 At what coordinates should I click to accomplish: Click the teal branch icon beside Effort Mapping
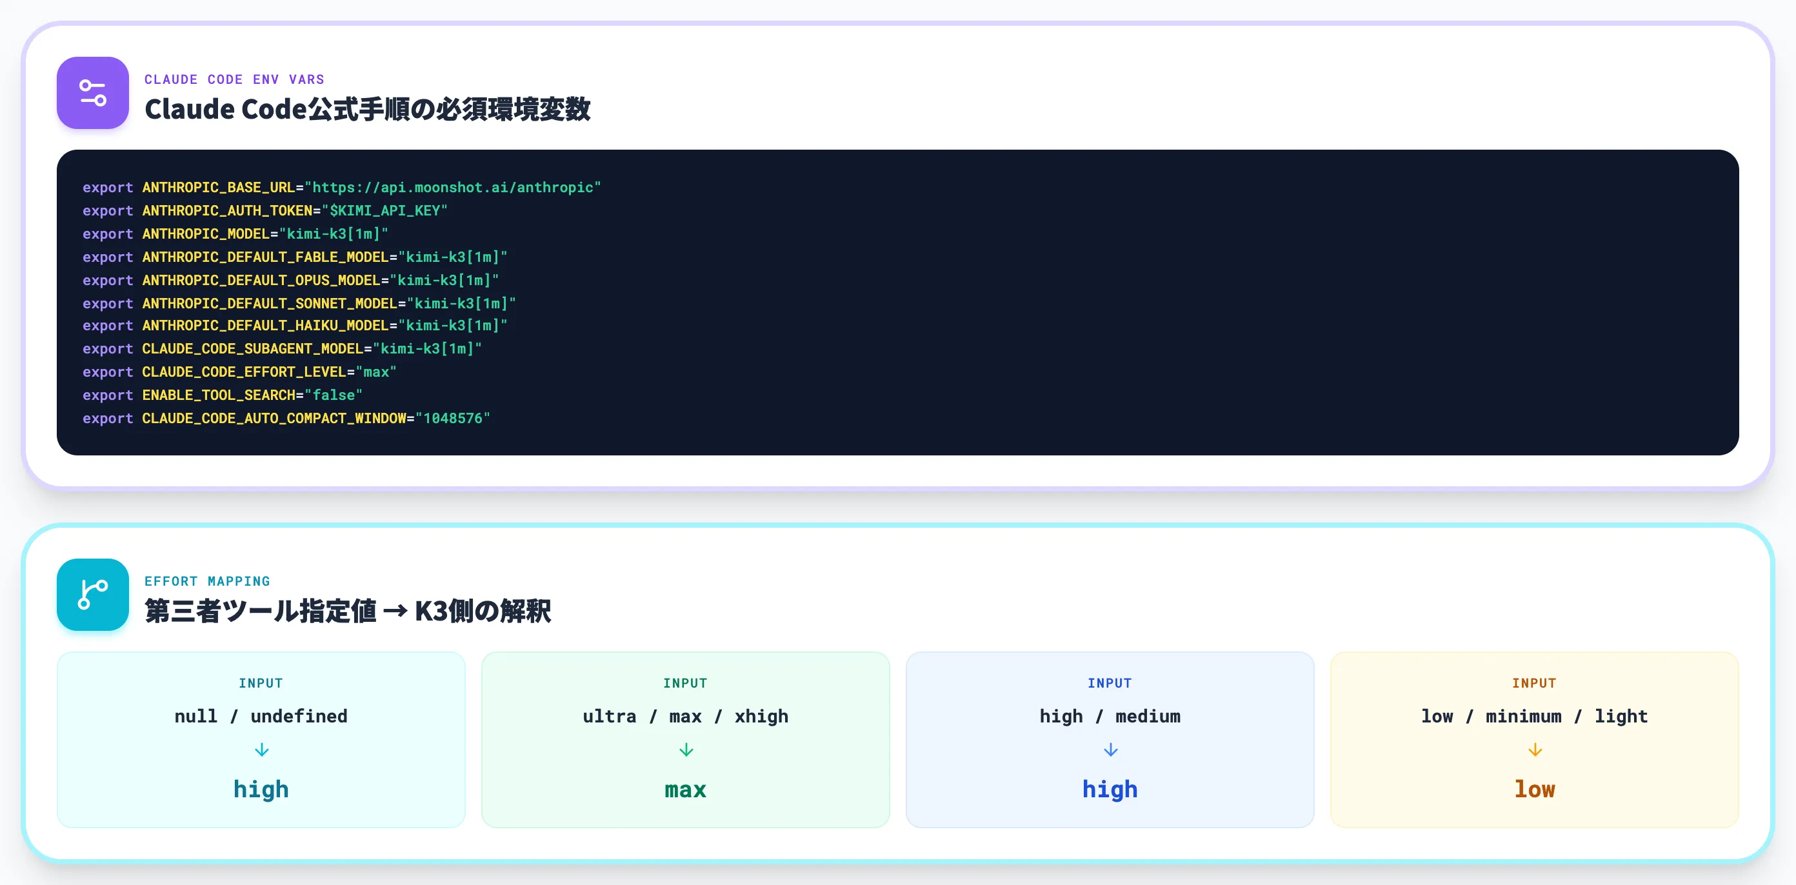93,595
